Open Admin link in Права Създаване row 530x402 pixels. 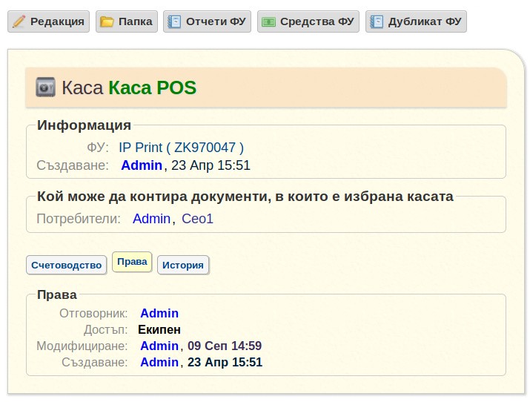(x=159, y=362)
